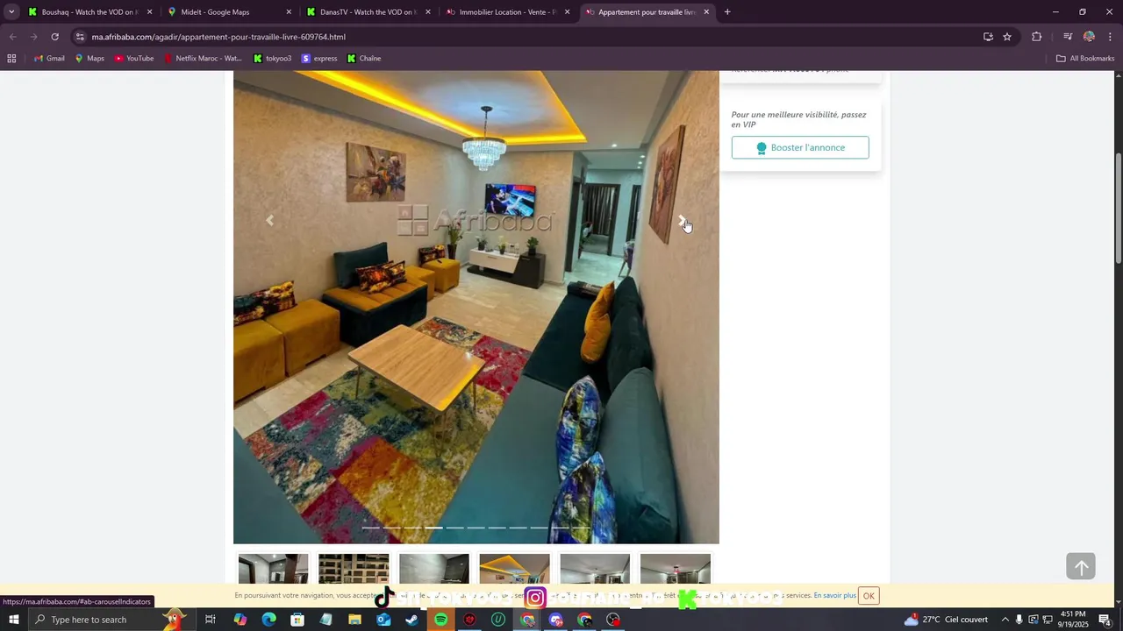The image size is (1123, 631).
Task: Click the Booster l'annonce button
Action: (x=800, y=147)
